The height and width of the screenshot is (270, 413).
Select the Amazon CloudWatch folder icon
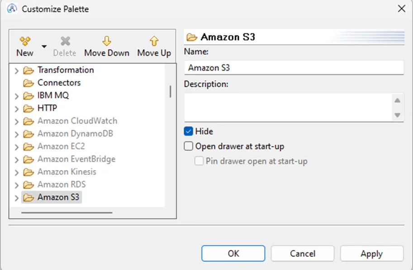click(x=28, y=121)
